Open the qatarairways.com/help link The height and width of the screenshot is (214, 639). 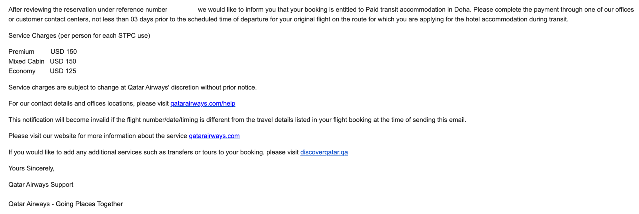coord(203,103)
